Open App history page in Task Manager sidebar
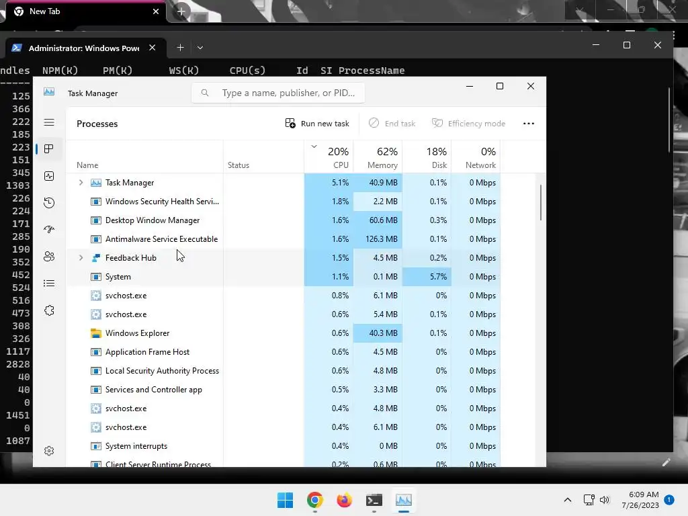This screenshot has height=516, width=688. pyautogui.click(x=49, y=203)
